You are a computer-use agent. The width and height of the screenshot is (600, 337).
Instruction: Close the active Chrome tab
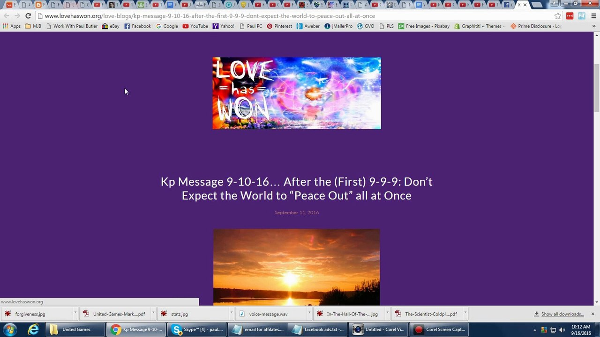coord(525,5)
